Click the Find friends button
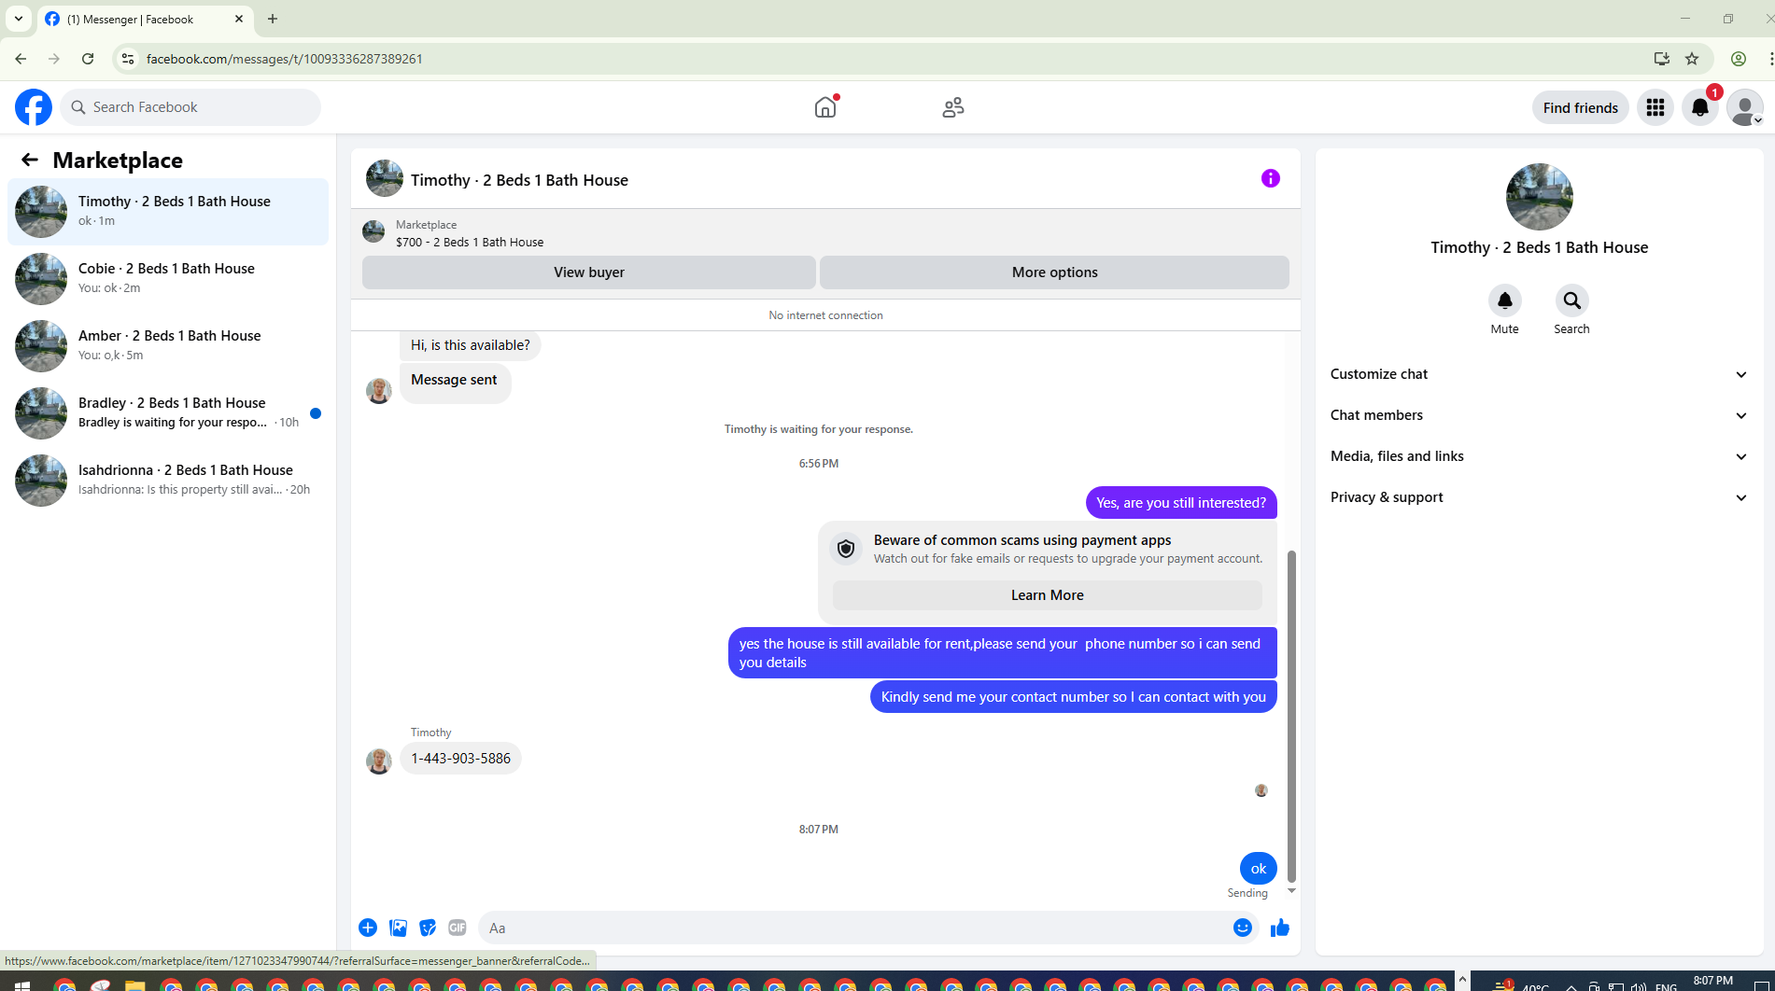 coord(1580,107)
